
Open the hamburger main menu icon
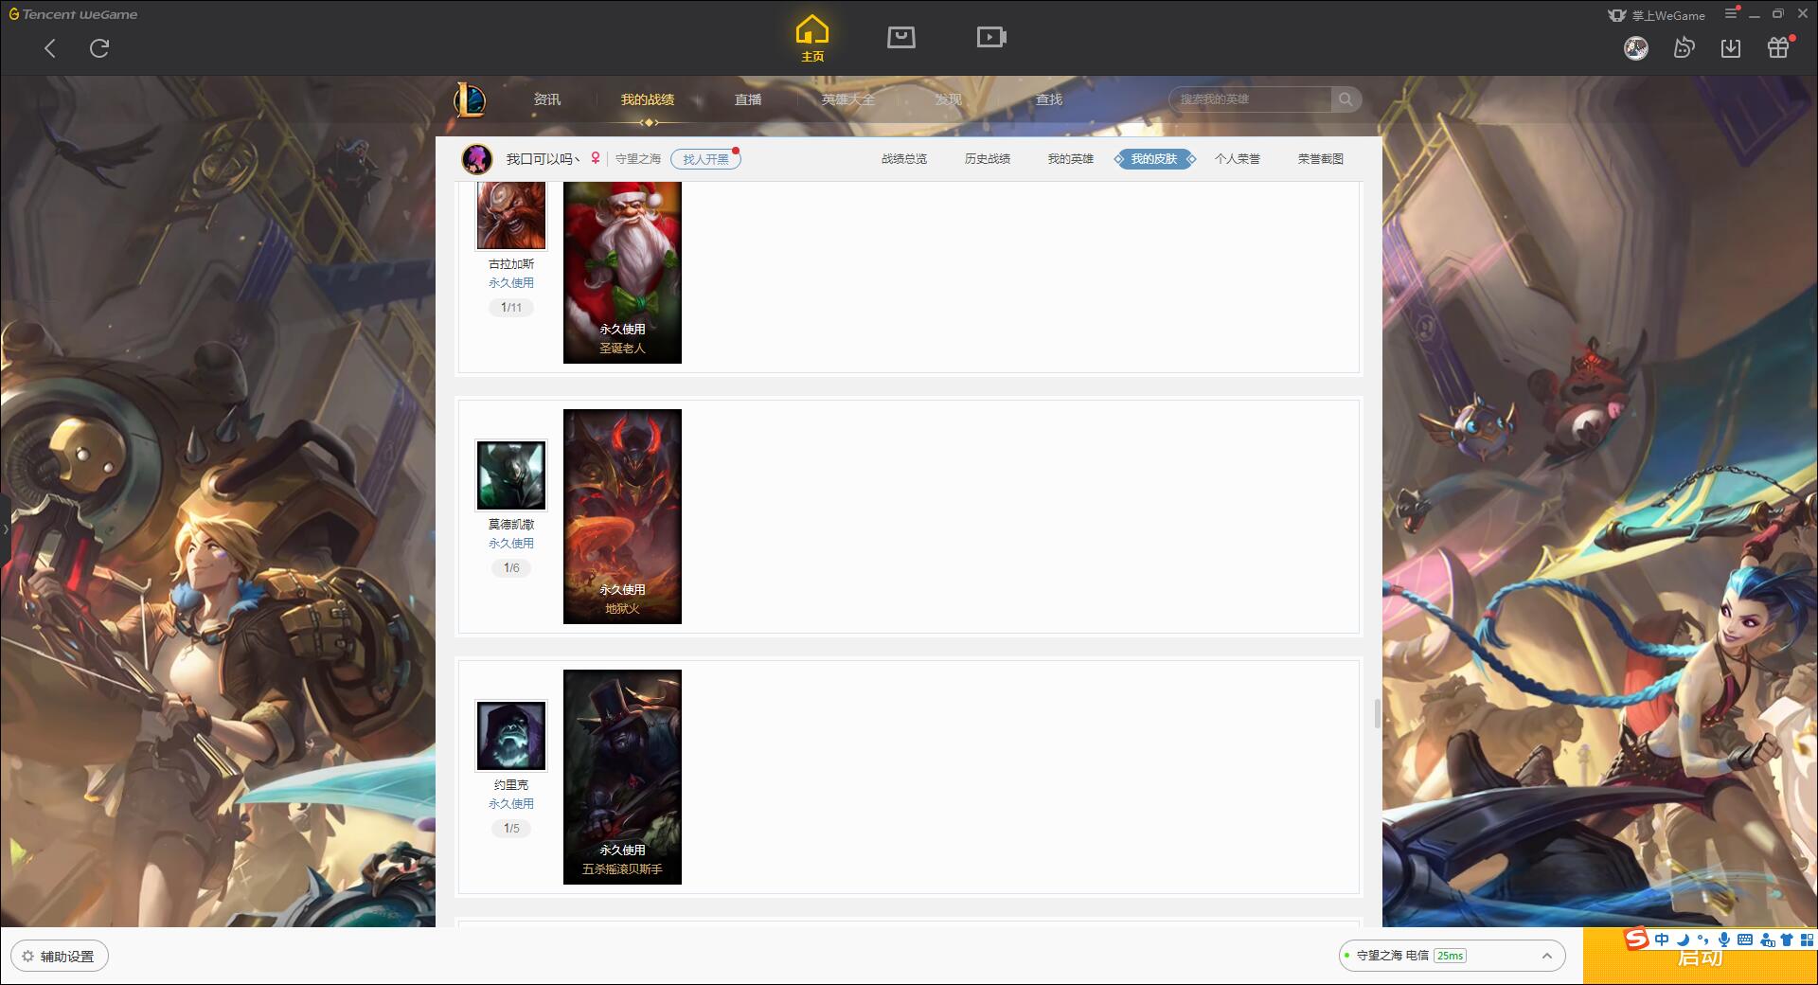[1731, 13]
